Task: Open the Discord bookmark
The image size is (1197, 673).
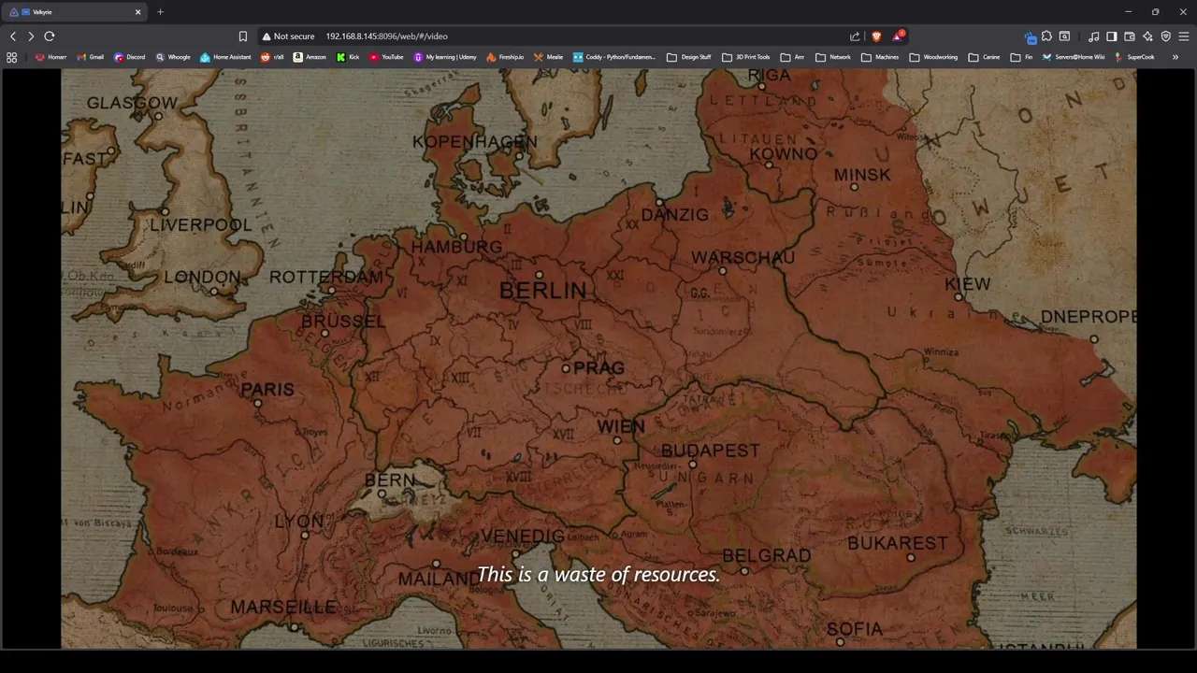Action: [129, 57]
